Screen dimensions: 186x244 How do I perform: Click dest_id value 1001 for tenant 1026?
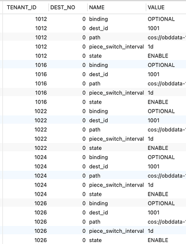click(x=153, y=213)
